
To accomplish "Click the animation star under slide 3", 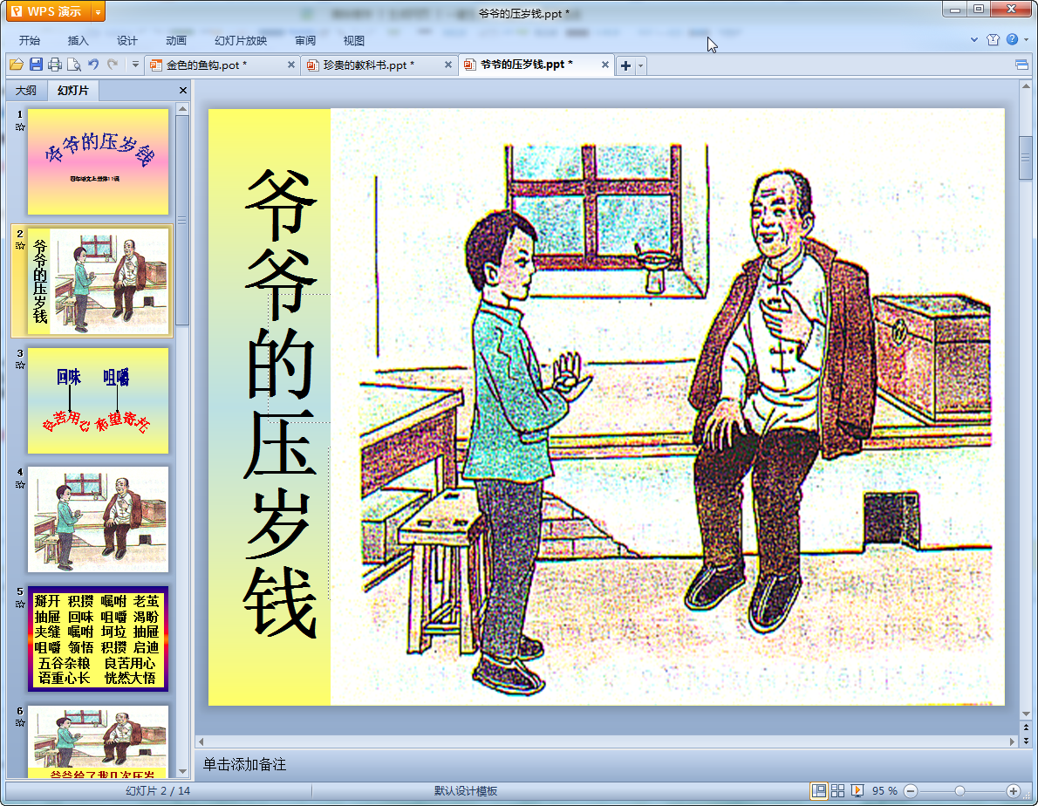I will click(x=20, y=365).
